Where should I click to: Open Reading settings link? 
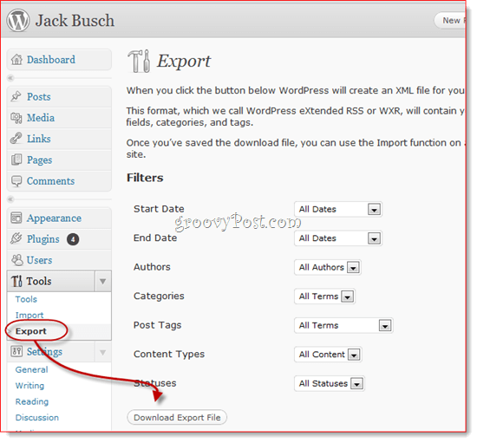(x=32, y=401)
